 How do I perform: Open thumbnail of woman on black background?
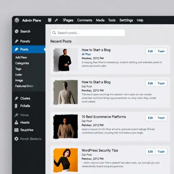click(66, 126)
